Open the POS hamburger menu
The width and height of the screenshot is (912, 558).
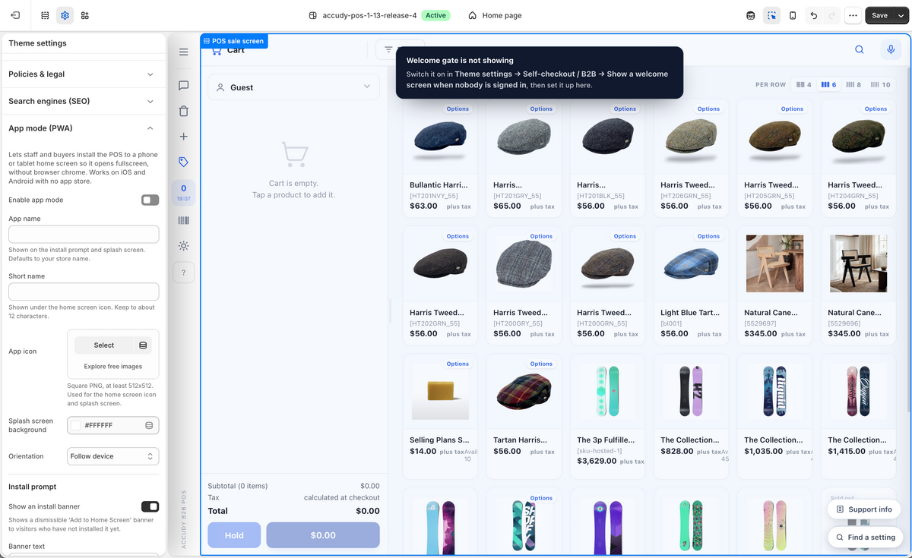coord(183,52)
